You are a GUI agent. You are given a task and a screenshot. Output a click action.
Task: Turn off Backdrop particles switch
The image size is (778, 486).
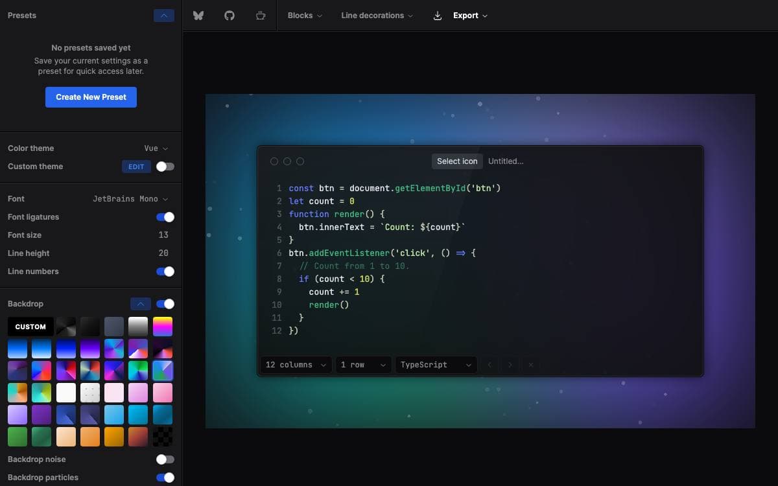pyautogui.click(x=165, y=478)
